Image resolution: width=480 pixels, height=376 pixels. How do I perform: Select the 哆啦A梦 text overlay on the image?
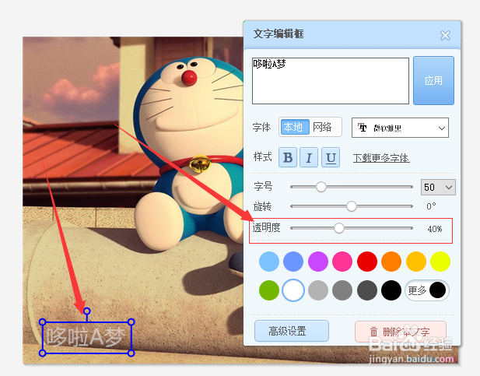(86, 337)
